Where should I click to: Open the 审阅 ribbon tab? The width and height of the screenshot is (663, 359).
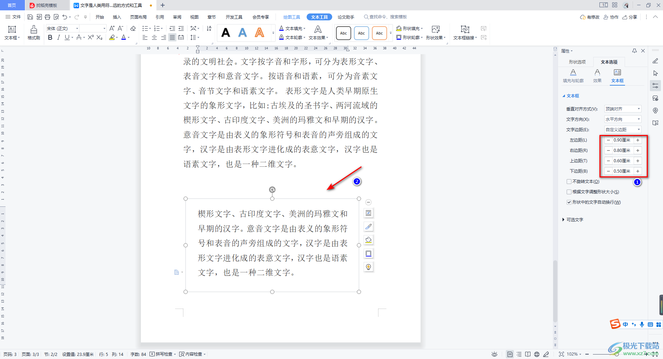pyautogui.click(x=177, y=17)
